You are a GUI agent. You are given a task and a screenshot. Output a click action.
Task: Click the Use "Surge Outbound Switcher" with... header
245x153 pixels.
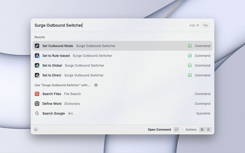click(x=62, y=85)
